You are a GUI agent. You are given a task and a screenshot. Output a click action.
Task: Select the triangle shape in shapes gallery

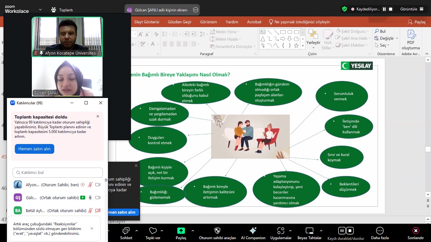pyautogui.click(x=263, y=39)
